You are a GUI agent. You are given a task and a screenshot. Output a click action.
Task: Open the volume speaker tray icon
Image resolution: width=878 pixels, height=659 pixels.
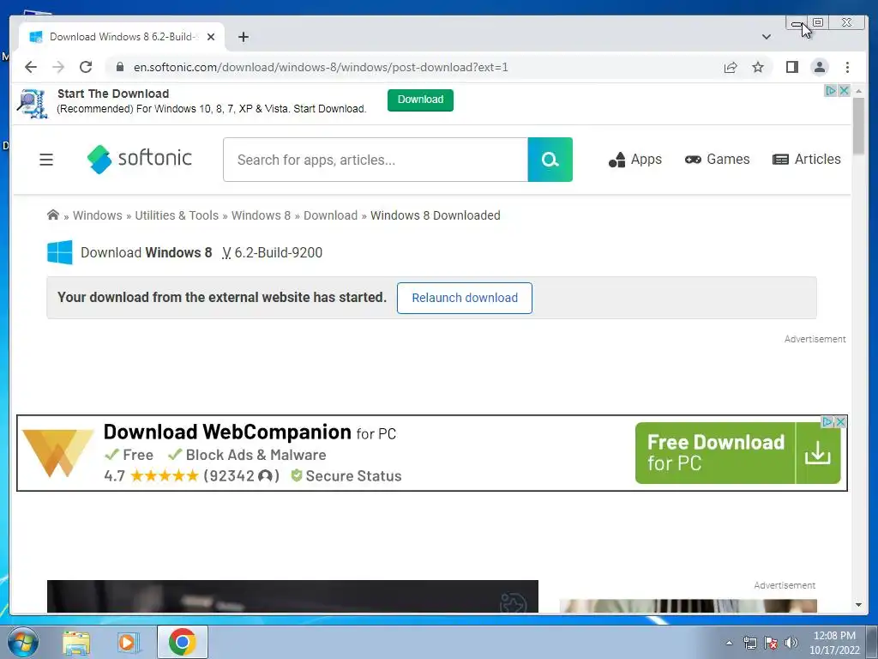(791, 643)
